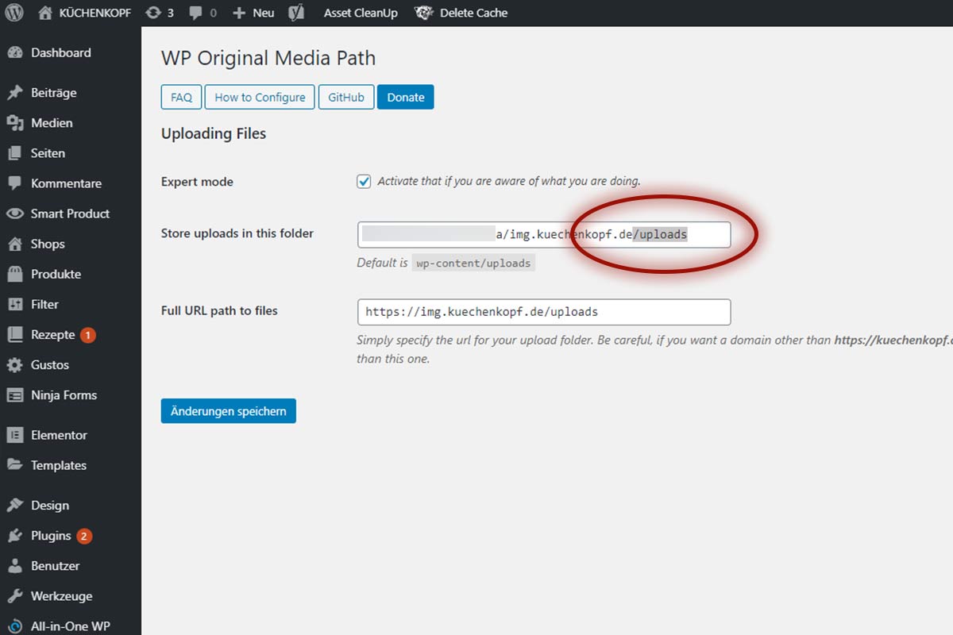Viewport: 953px width, 635px height.
Task: Focus the Full URL path to files field
Action: coord(544,312)
